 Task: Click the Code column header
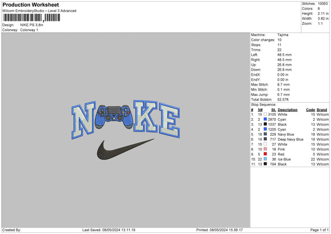(310, 110)
